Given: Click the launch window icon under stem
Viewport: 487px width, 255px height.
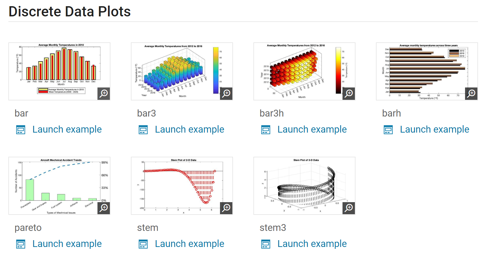Looking at the screenshot, I should (x=143, y=244).
